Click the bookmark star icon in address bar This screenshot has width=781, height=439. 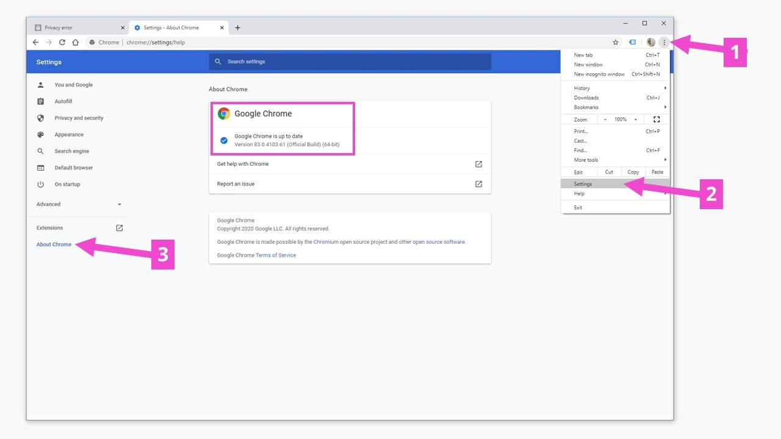[616, 42]
